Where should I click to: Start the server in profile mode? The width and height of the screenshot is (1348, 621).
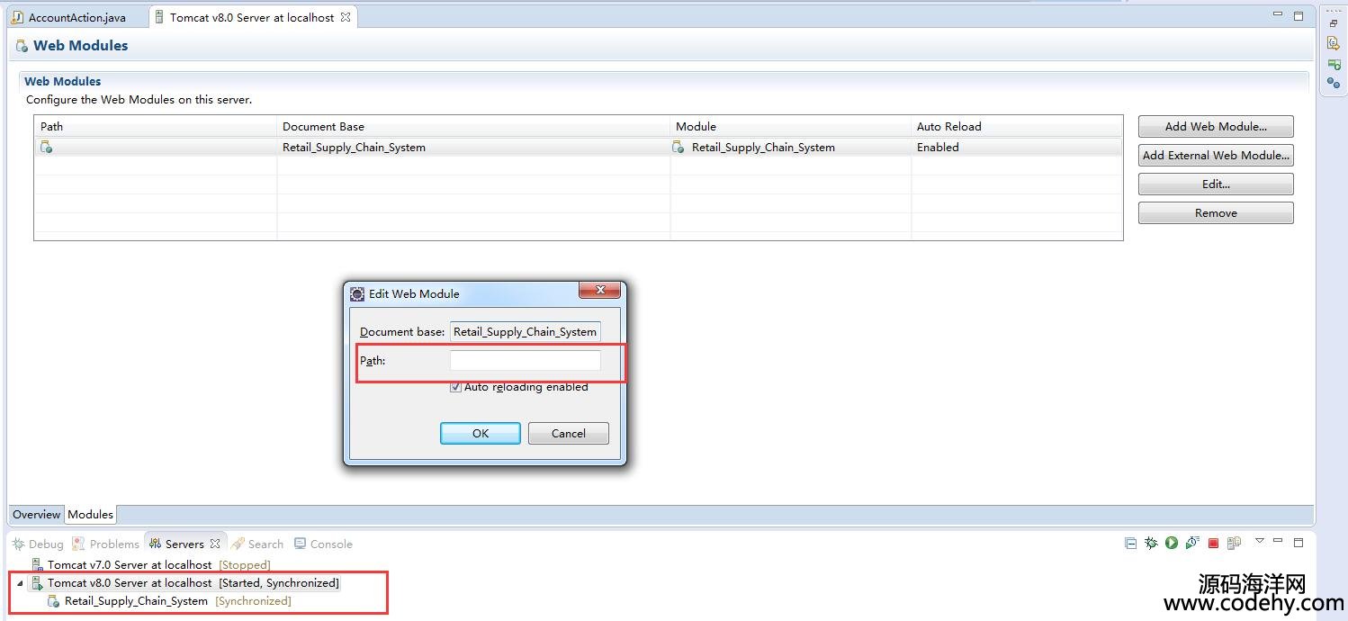click(1191, 543)
